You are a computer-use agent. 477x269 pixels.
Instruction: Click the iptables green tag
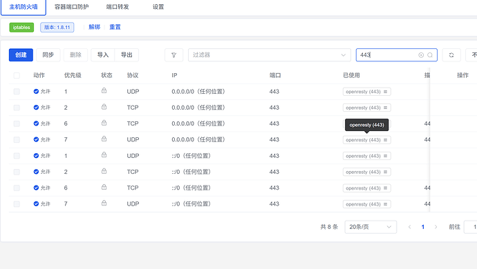pos(21,28)
